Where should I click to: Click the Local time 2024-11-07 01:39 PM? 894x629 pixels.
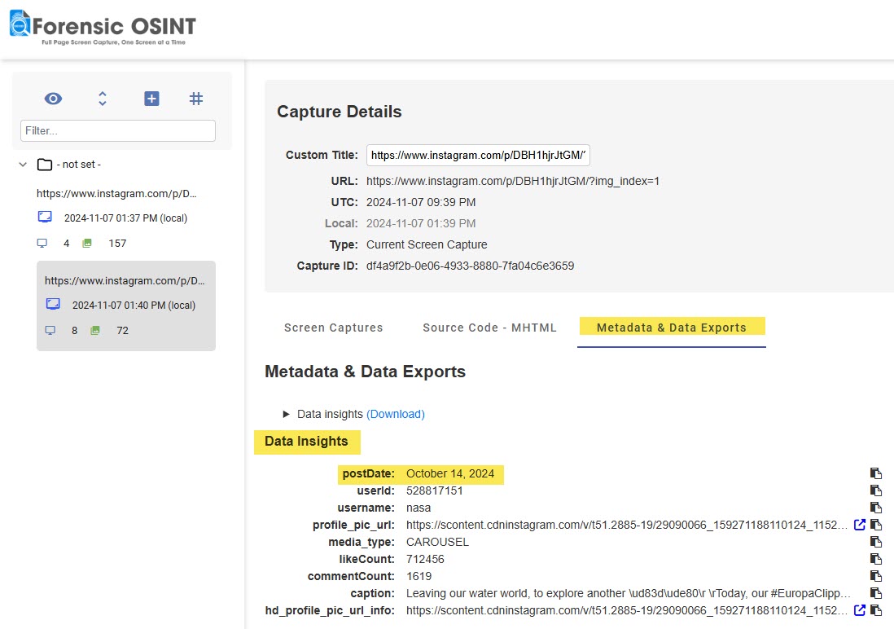pos(421,224)
